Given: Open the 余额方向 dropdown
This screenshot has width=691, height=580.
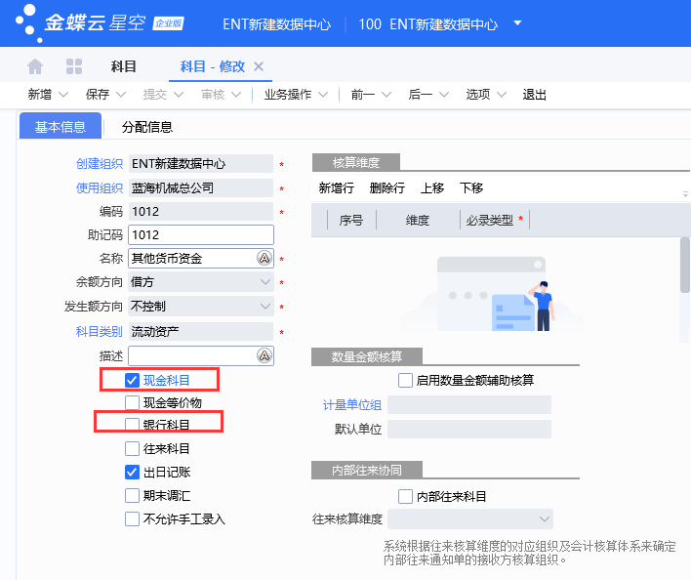Looking at the screenshot, I should pyautogui.click(x=264, y=282).
